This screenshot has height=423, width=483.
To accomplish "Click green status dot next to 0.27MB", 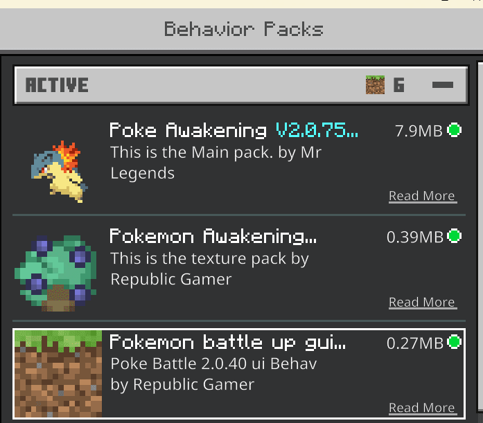I will click(454, 342).
